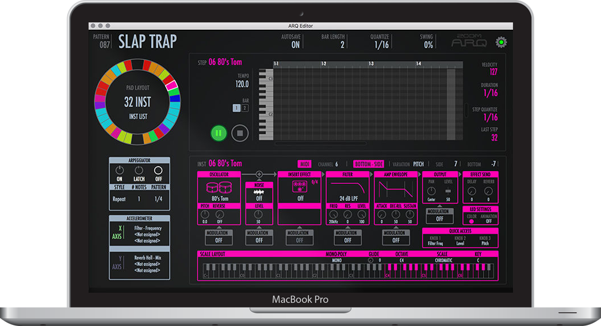Select bar 1 button
This screenshot has height=326, width=601.
click(x=236, y=108)
